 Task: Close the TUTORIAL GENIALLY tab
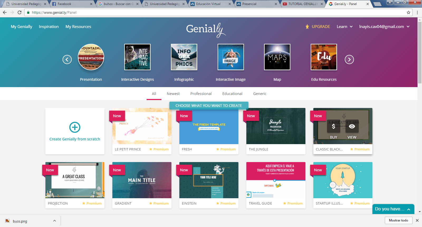coord(322,4)
